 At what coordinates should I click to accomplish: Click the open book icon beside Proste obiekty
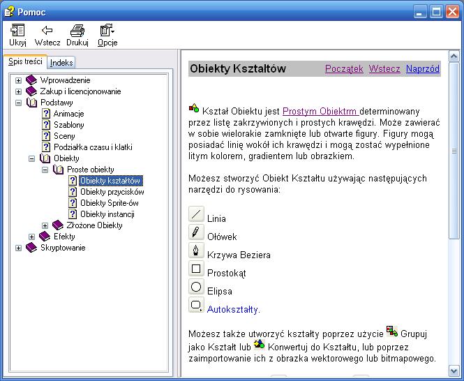(59, 170)
